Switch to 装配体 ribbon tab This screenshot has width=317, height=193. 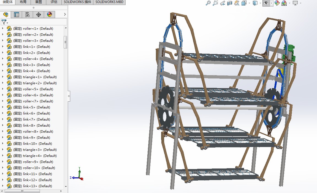pyautogui.click(x=8, y=2)
